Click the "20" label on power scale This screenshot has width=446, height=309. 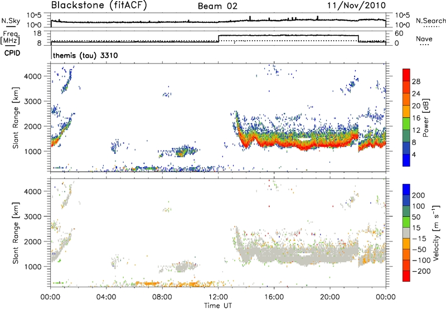tap(416, 106)
